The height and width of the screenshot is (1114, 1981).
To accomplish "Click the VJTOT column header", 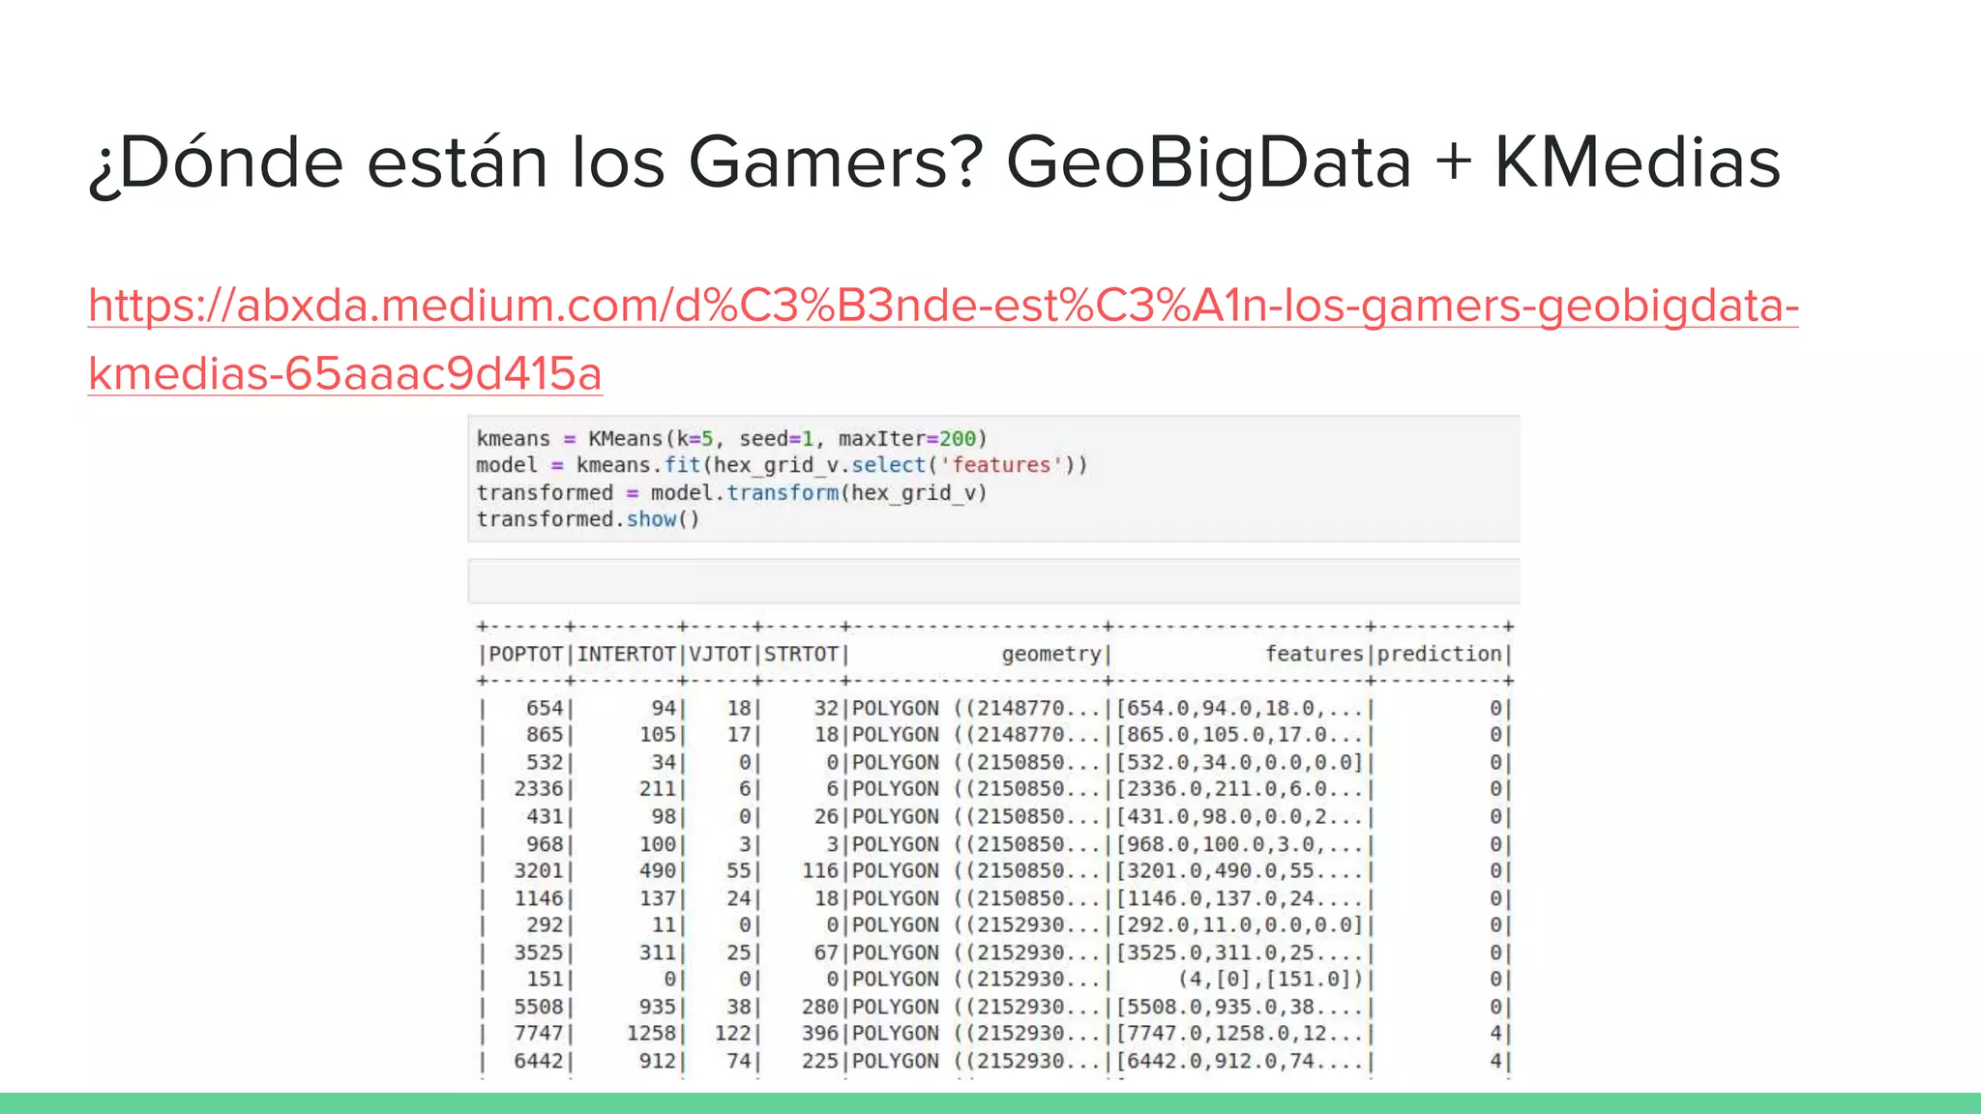I will [720, 654].
